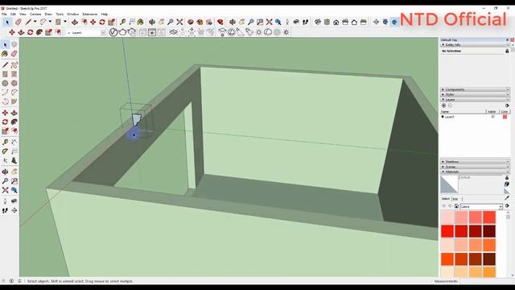Toggle the lock icon in Entity Info
This screenshot has width=515, height=290.
[507, 51]
